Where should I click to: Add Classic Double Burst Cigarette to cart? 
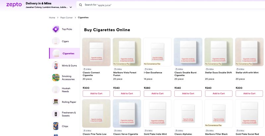[188, 93]
